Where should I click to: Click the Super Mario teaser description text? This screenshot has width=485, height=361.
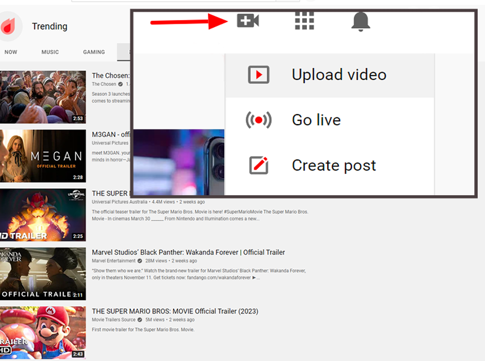tap(200, 215)
